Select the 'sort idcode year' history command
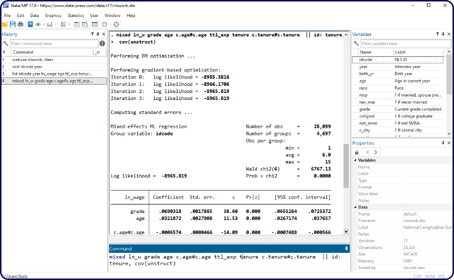This screenshot has height=280, width=454. [27, 66]
